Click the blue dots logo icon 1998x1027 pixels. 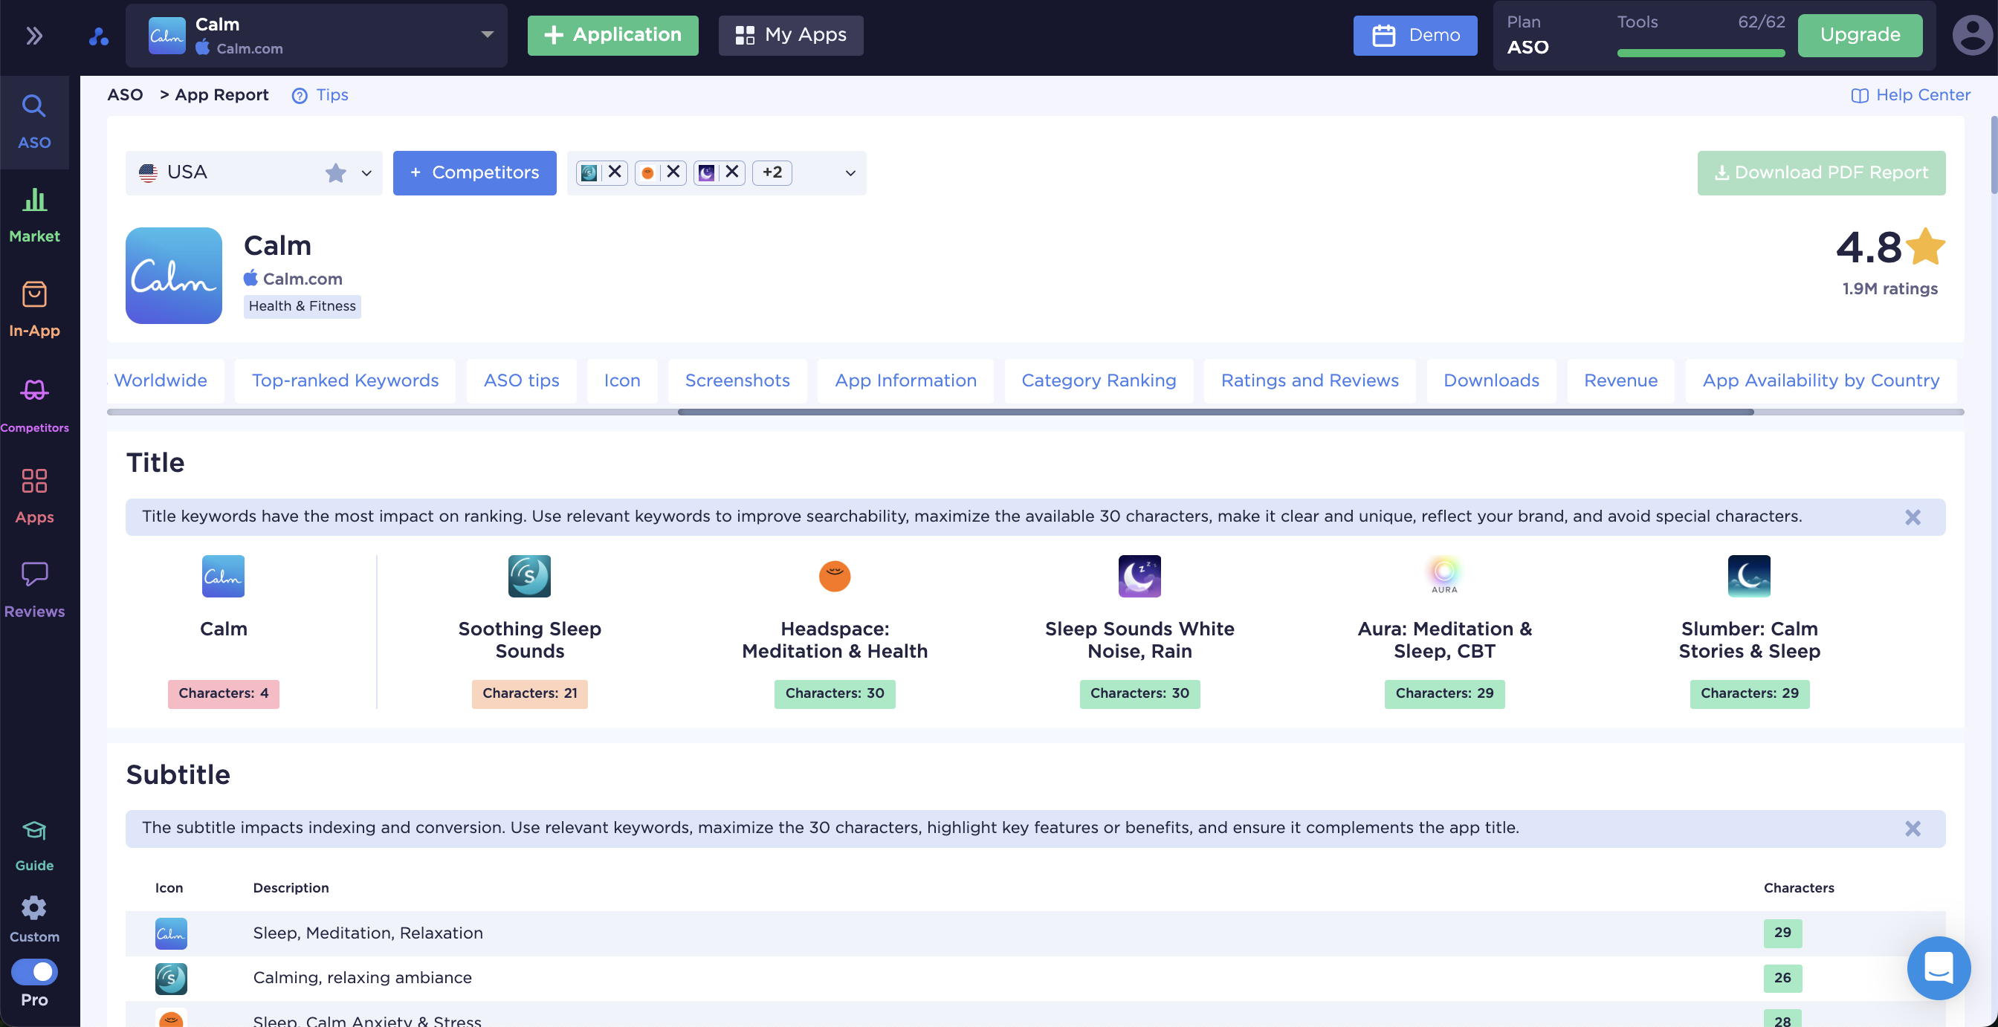tap(99, 36)
